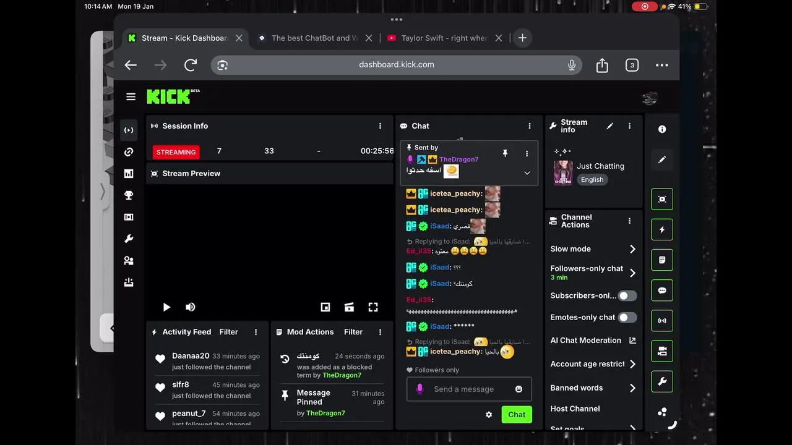Click TheDragon7 in the blocked term entry
The width and height of the screenshot is (792, 445).
pyautogui.click(x=342, y=375)
